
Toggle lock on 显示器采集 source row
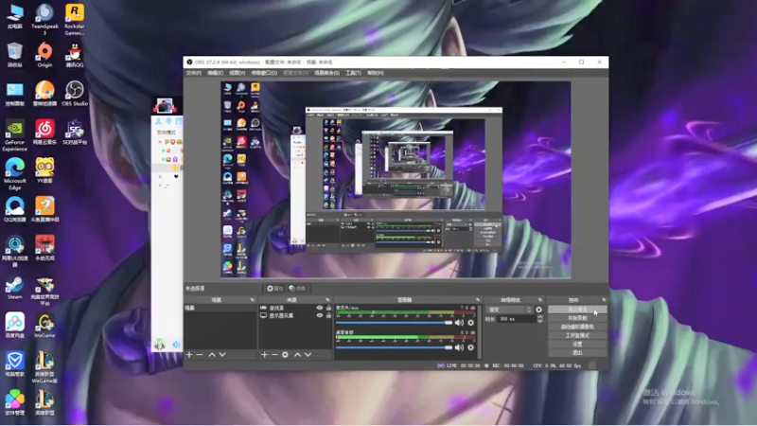(x=328, y=315)
